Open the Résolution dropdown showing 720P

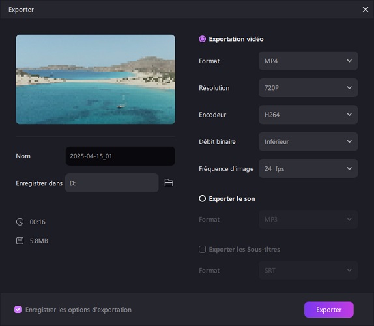308,88
